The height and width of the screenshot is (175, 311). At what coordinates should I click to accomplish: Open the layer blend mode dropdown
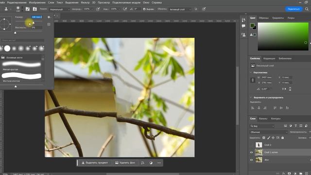click(x=268, y=132)
